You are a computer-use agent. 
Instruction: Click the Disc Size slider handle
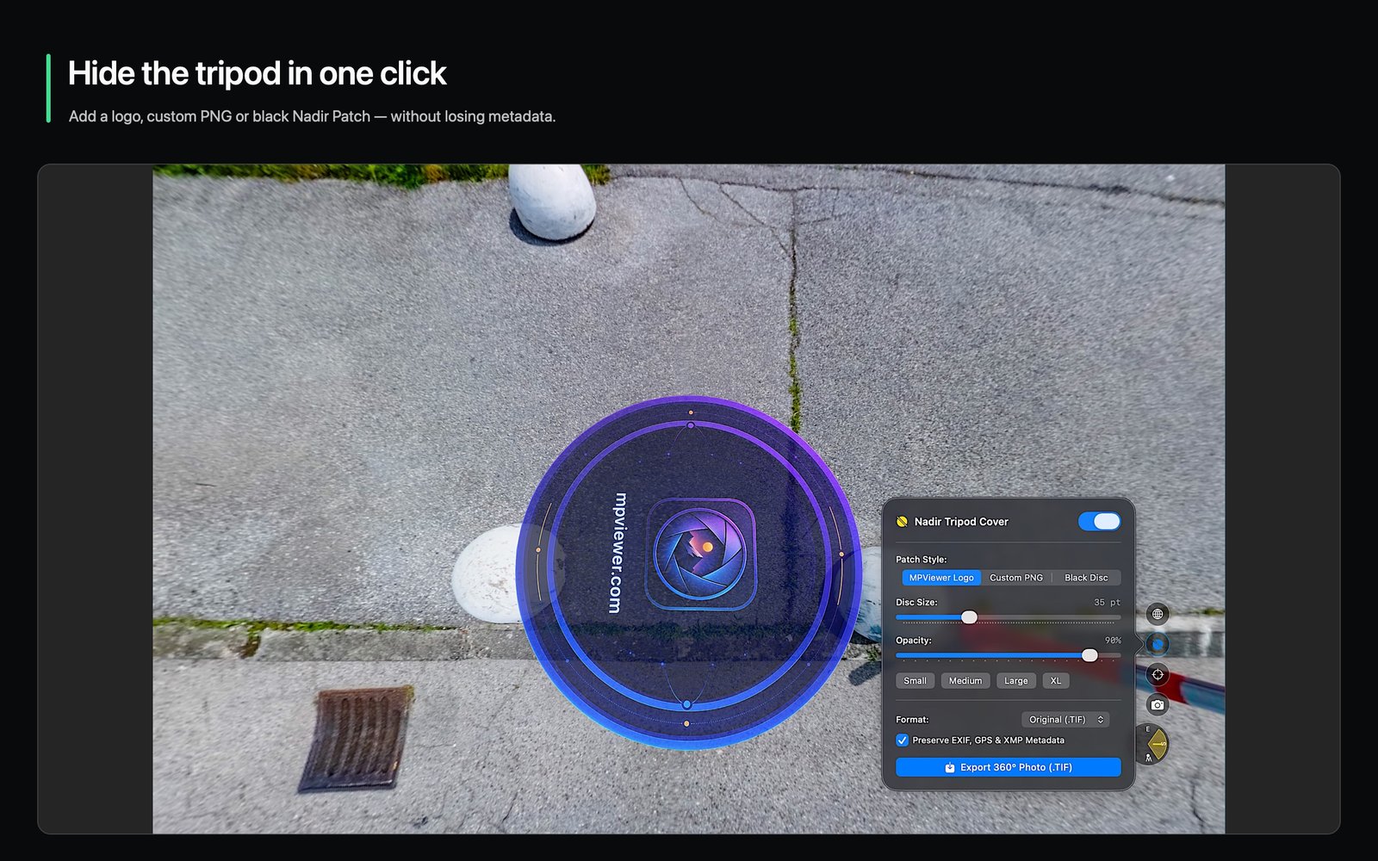click(969, 617)
